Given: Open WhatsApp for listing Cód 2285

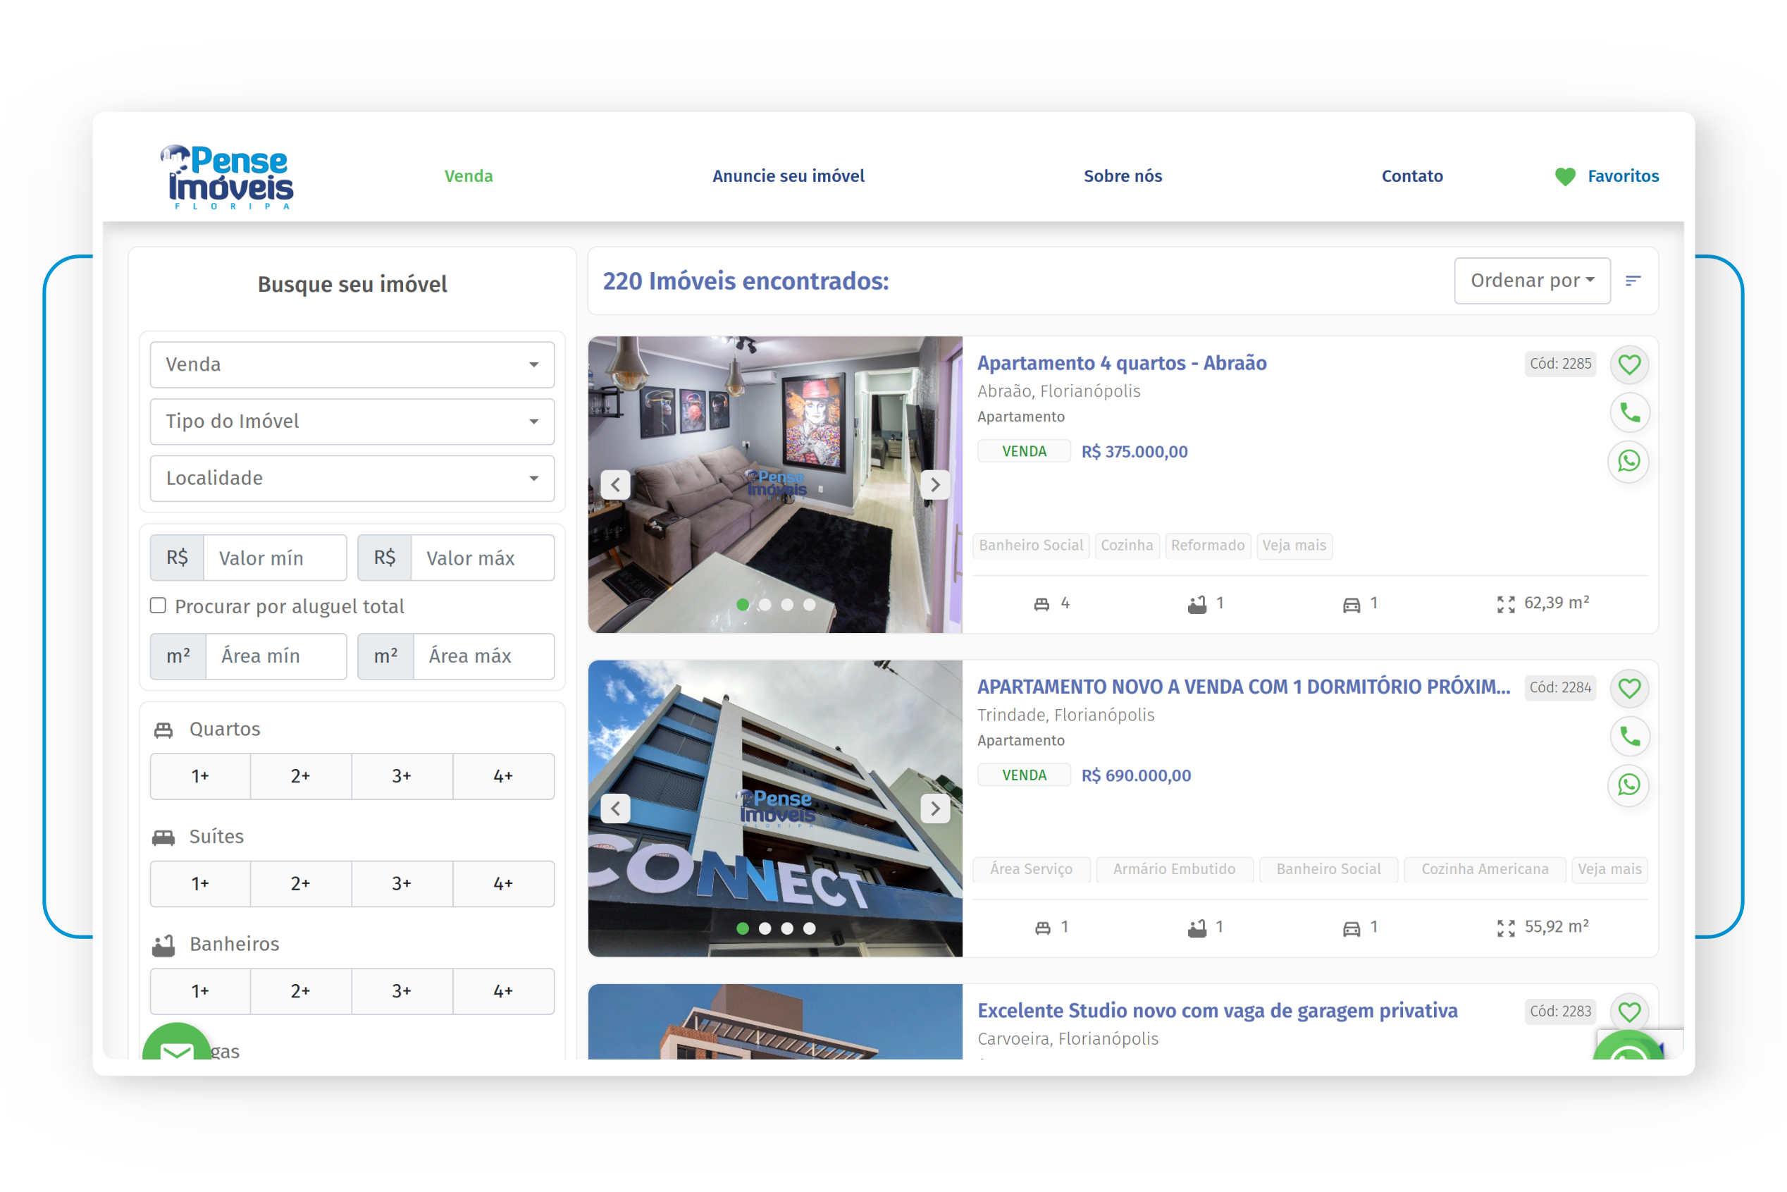Looking at the screenshot, I should [x=1629, y=461].
